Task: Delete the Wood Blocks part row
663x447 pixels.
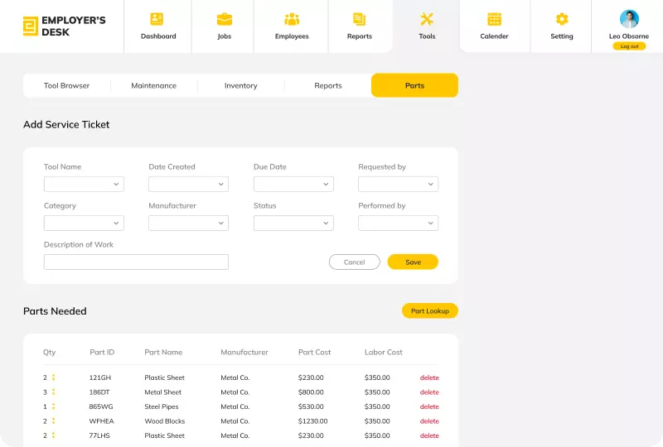Action: pos(429,421)
